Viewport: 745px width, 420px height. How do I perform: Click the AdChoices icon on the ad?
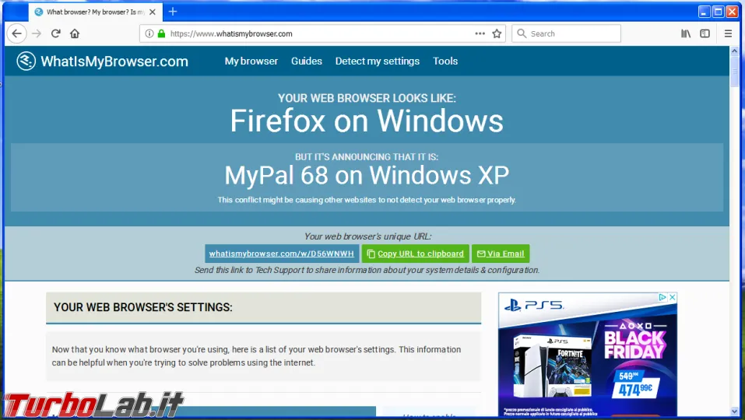pos(662,297)
